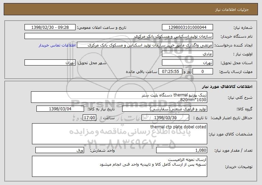The height and width of the screenshot is (185, 262).
Task: Click the واحد شمارش field ورق
Action: tap(60, 150)
